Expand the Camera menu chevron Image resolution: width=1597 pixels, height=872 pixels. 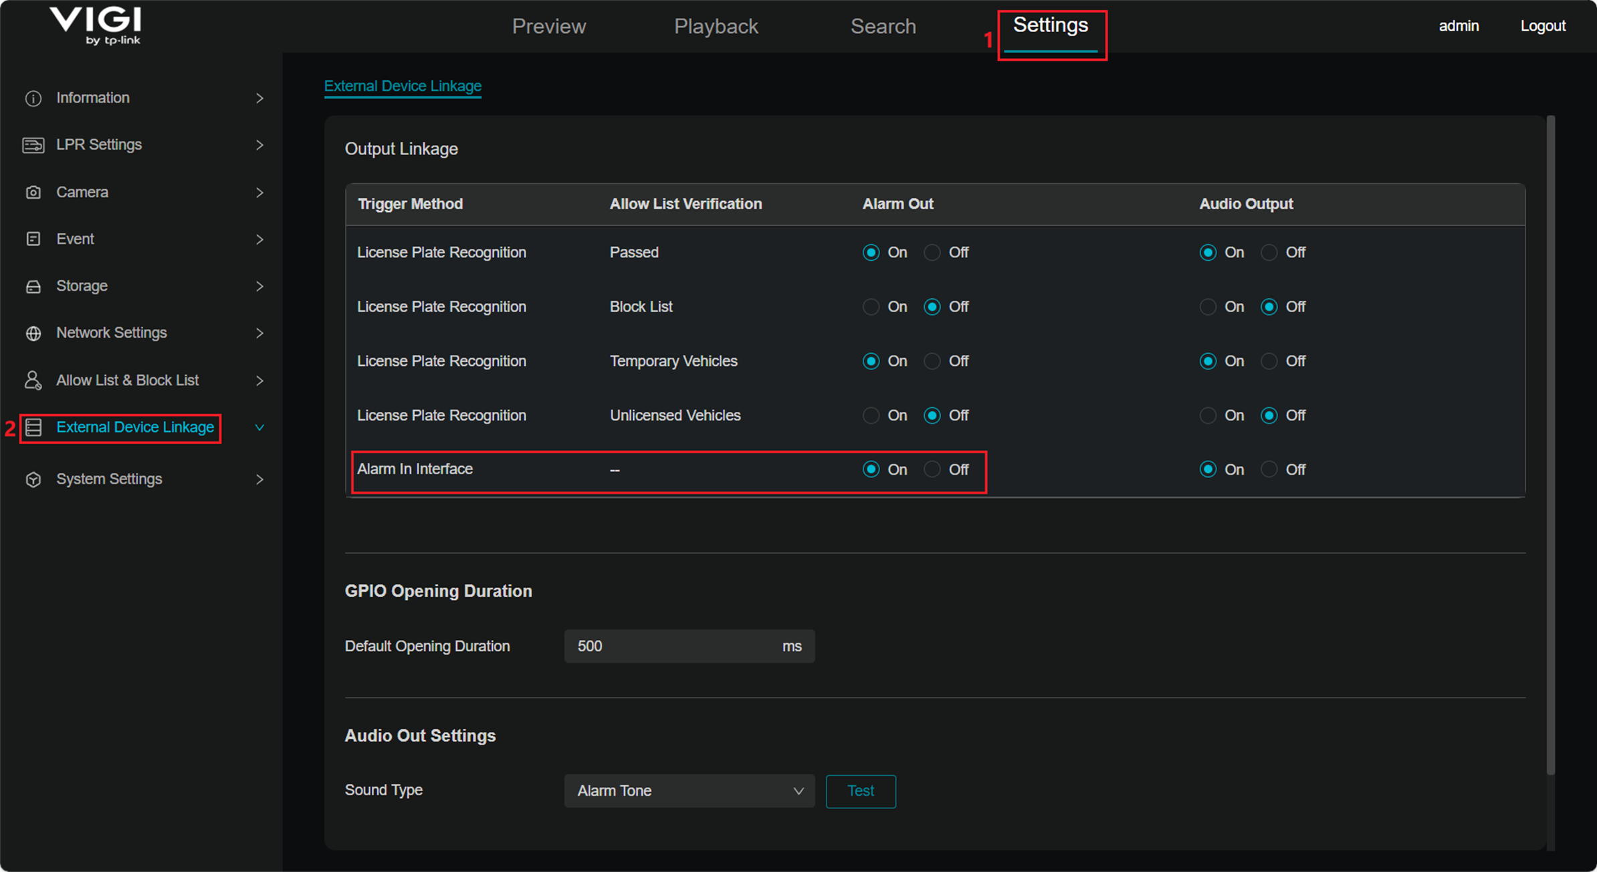[259, 193]
